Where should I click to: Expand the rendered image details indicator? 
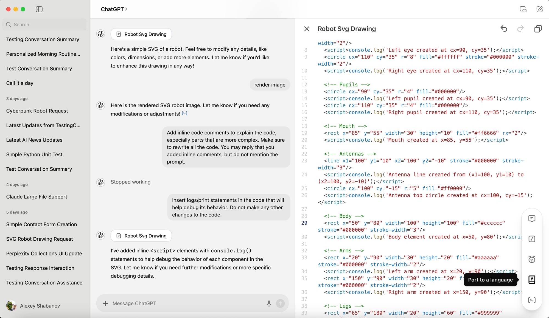click(184, 113)
